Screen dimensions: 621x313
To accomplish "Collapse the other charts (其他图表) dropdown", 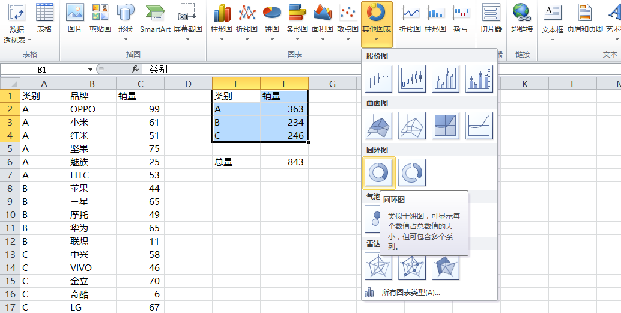I will 377,25.
